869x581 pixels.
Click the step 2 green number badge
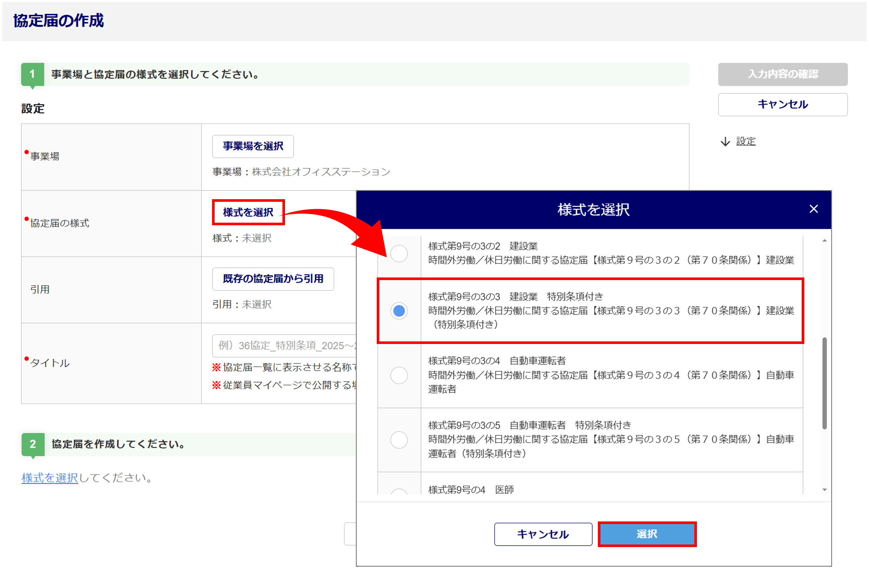pos(33,444)
